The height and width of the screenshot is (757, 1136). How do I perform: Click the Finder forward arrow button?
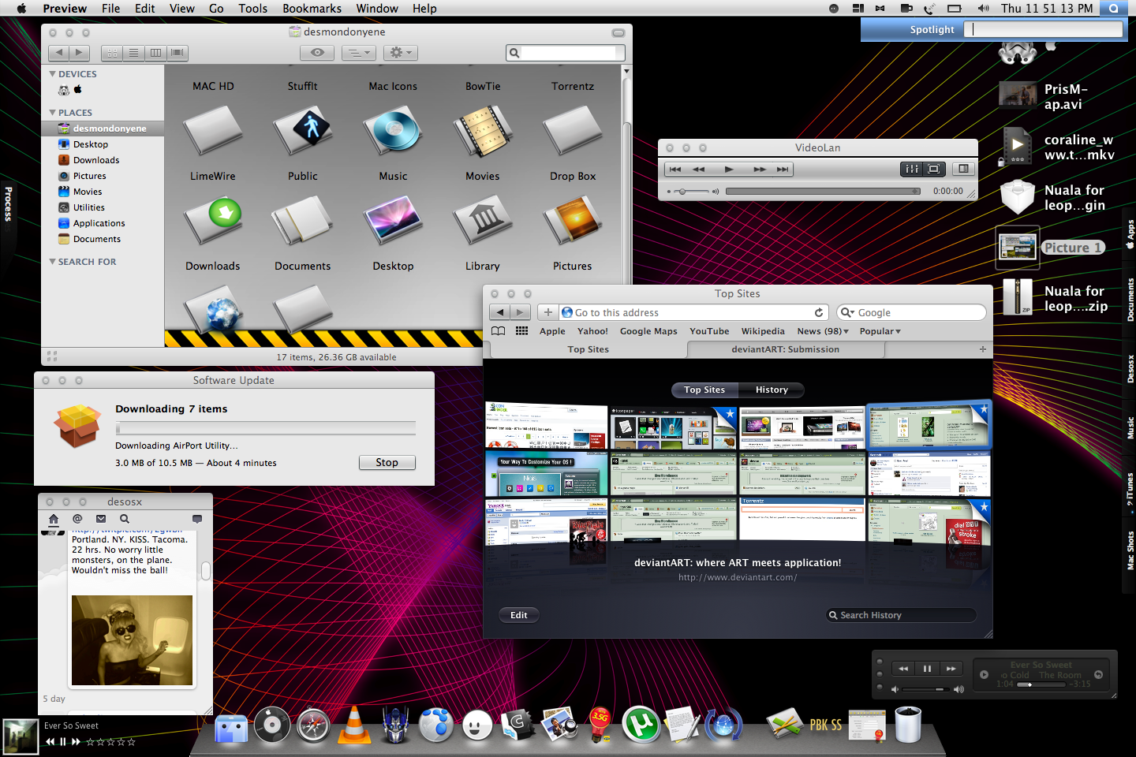(79, 53)
